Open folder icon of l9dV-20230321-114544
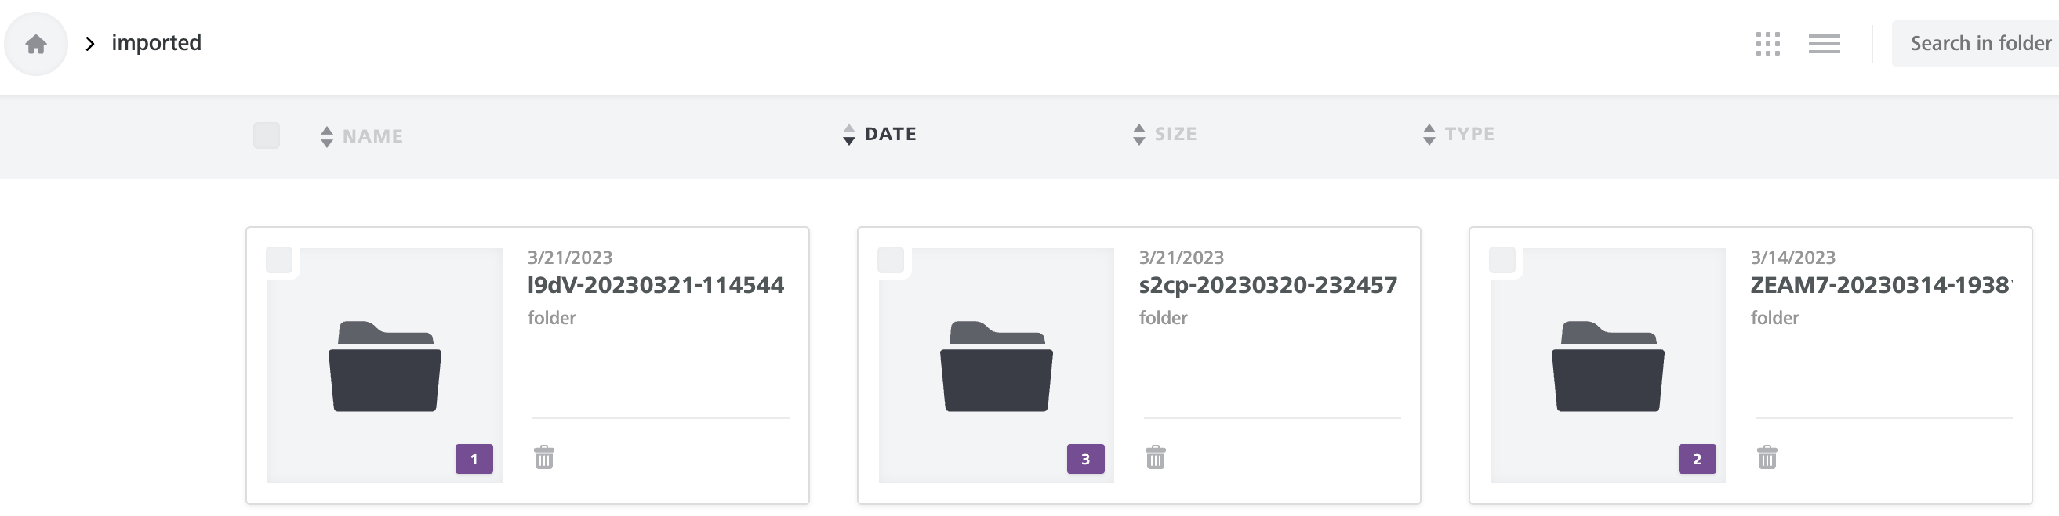The height and width of the screenshot is (516, 2059). [x=384, y=366]
